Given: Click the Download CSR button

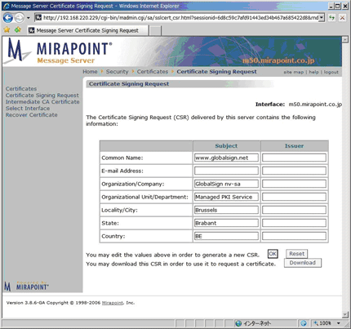Looking at the screenshot, I should pos(303,263).
